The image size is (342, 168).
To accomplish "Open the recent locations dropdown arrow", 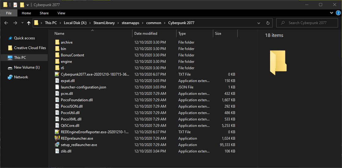I will pos(22,23).
